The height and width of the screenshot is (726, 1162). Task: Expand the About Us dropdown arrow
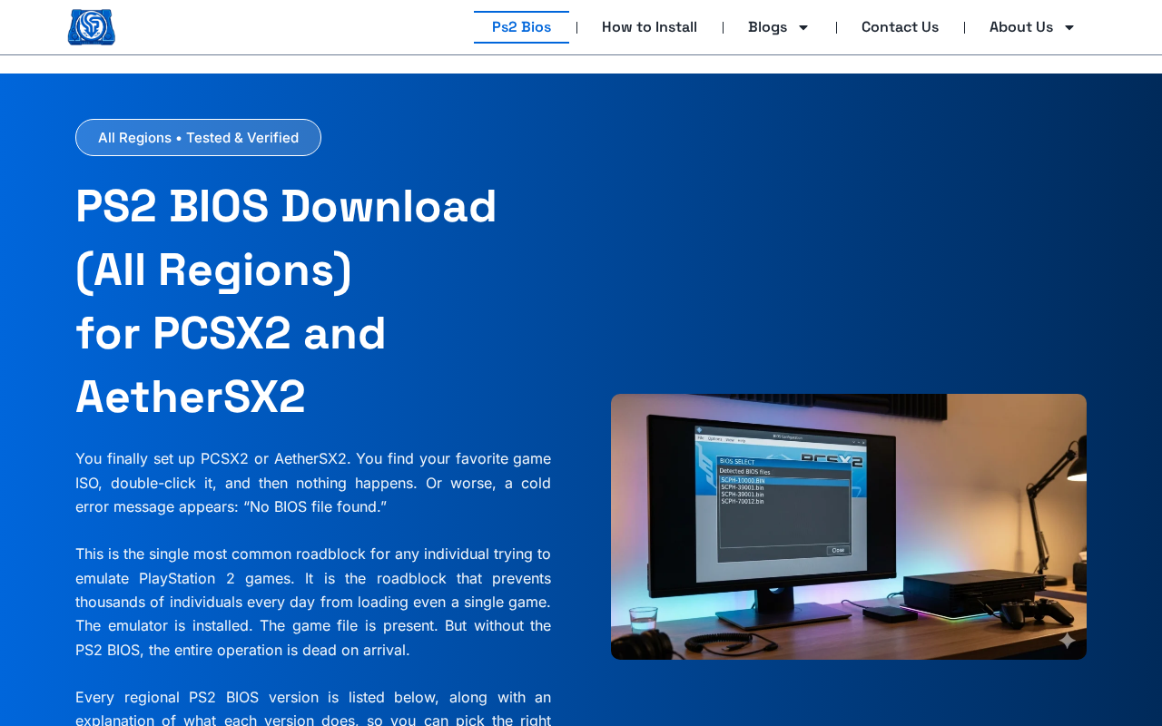(1069, 27)
